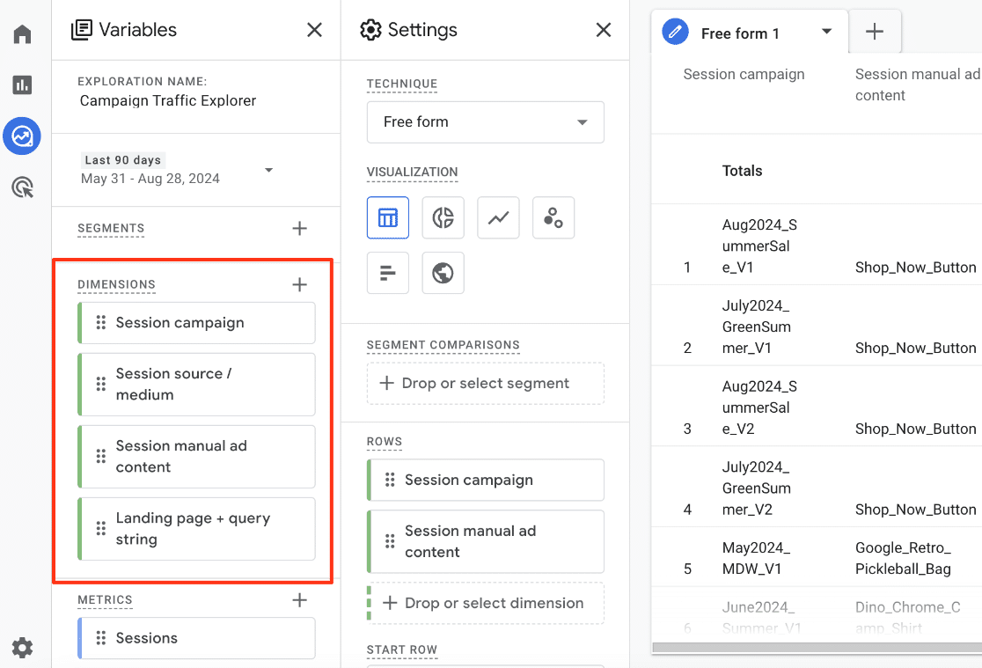This screenshot has height=668, width=982.
Task: Select the Line chart visualization
Action: (498, 218)
